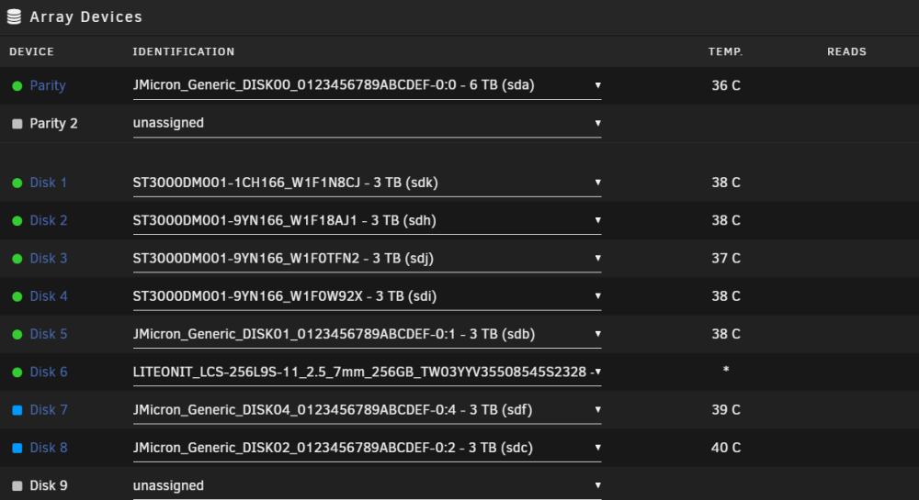Open the Parity device link
The image size is (919, 500).
coord(48,85)
